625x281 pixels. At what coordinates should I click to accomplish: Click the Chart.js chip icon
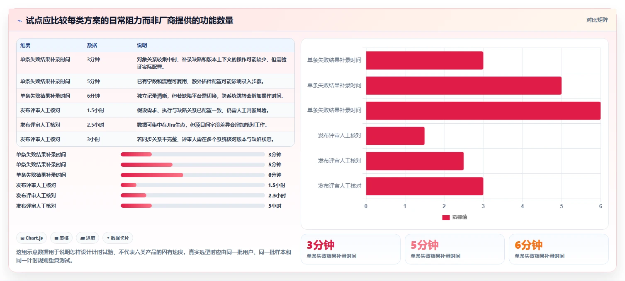[22, 238]
